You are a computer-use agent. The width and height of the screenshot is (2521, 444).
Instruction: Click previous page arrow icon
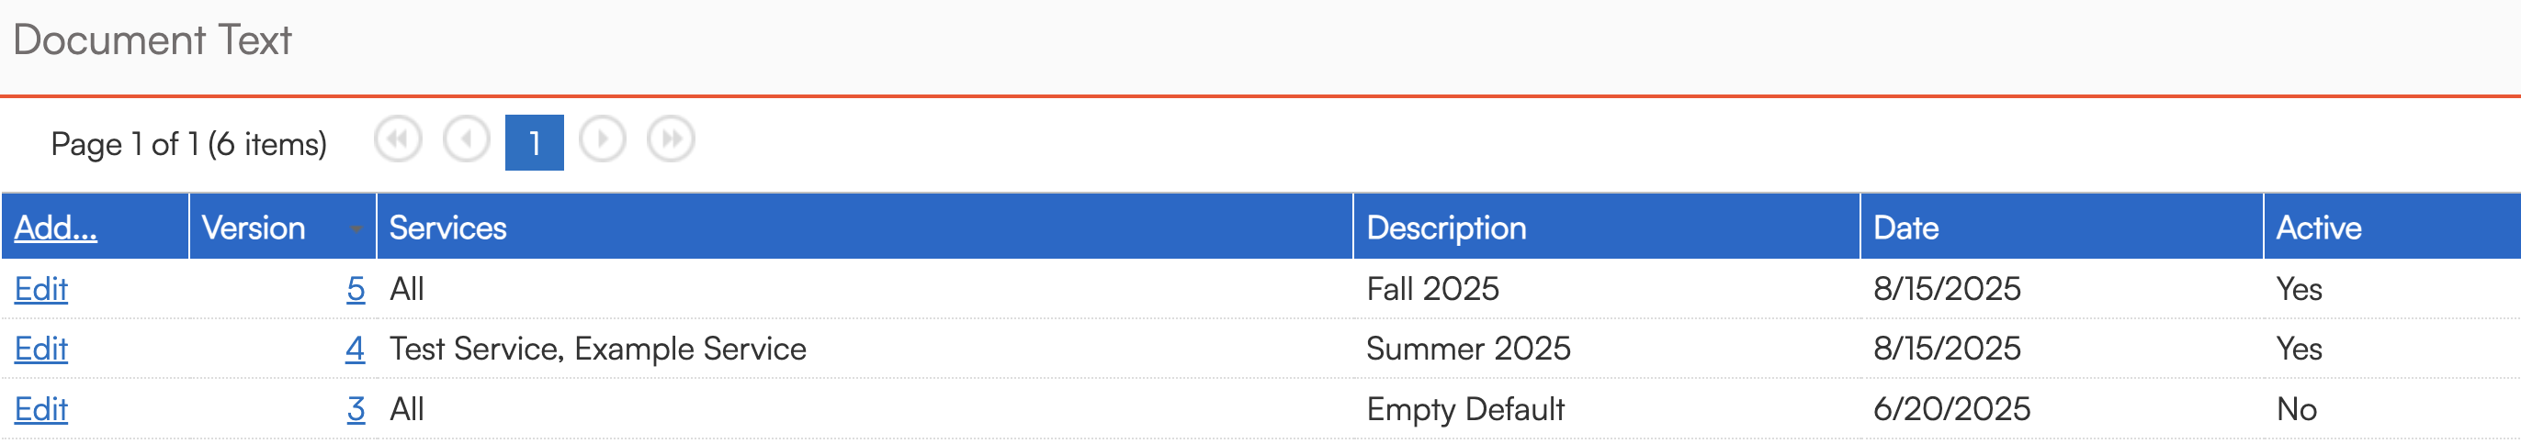click(x=466, y=139)
